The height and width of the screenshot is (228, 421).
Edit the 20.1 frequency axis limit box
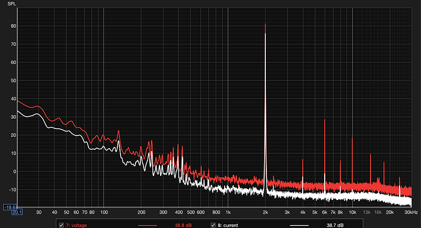point(17,212)
